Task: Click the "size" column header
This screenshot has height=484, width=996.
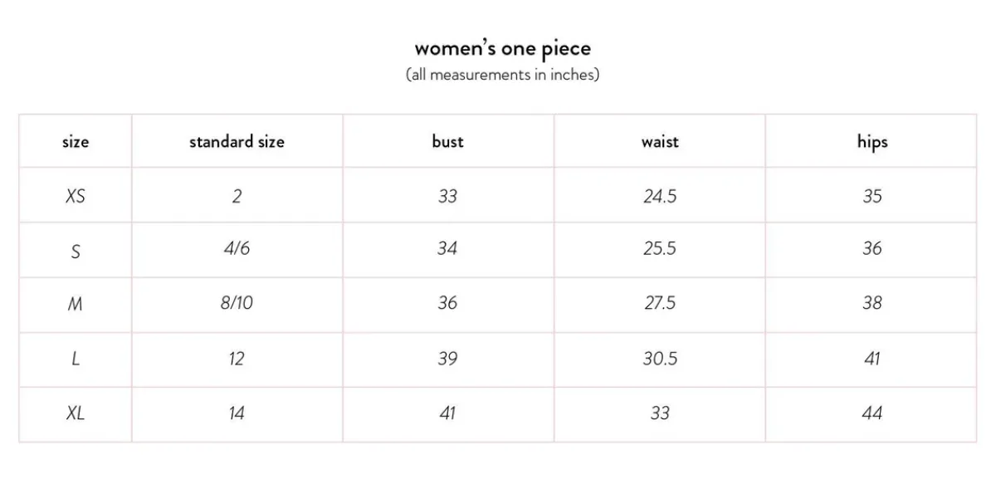Action: tap(75, 142)
